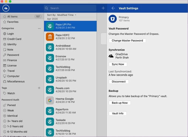The width and height of the screenshot is (188, 137).
Task: Click the OneDrive vault logo icon
Action: pyautogui.click(x=6, y=8)
